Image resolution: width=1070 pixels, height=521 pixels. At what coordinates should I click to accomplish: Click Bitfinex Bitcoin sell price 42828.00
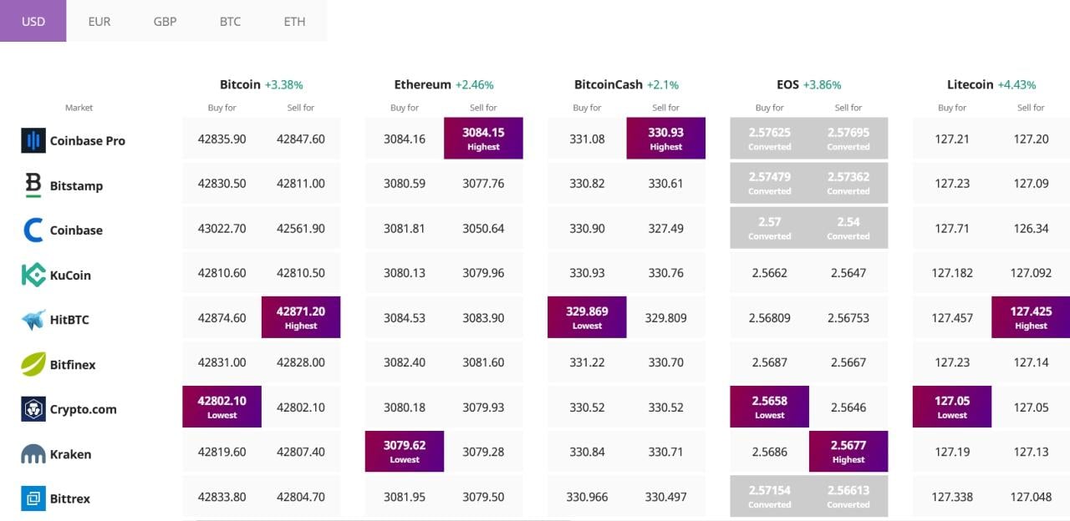pos(301,362)
